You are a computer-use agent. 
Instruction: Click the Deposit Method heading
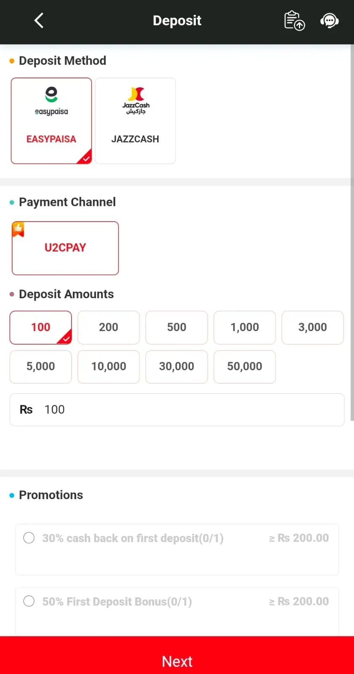(63, 61)
